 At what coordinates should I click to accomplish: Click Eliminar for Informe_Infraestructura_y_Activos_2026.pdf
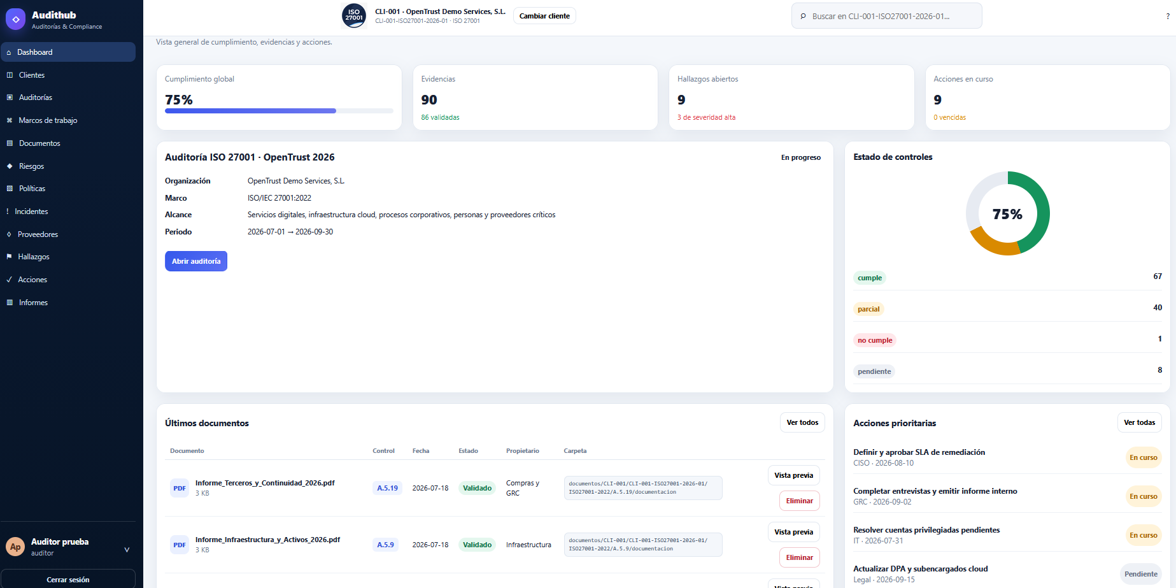799,557
